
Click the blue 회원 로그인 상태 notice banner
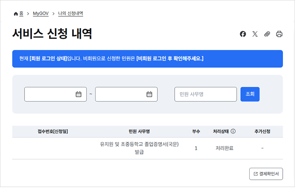(147, 59)
